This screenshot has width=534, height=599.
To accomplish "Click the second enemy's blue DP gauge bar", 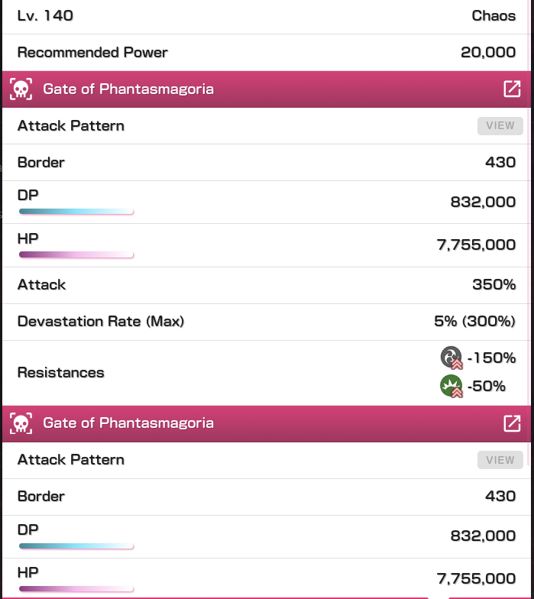I will point(76,546).
